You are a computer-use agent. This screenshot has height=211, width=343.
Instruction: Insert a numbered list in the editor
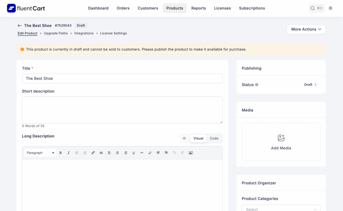(85, 153)
